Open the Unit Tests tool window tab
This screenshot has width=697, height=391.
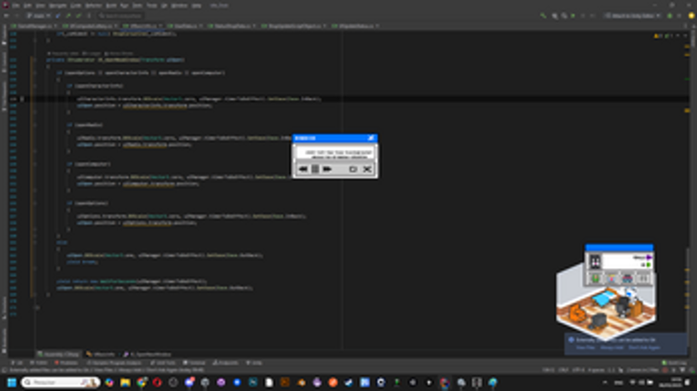point(163,363)
